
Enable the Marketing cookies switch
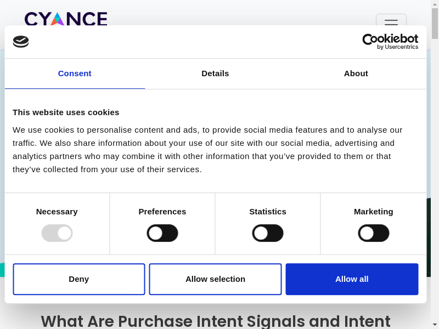pos(374,233)
